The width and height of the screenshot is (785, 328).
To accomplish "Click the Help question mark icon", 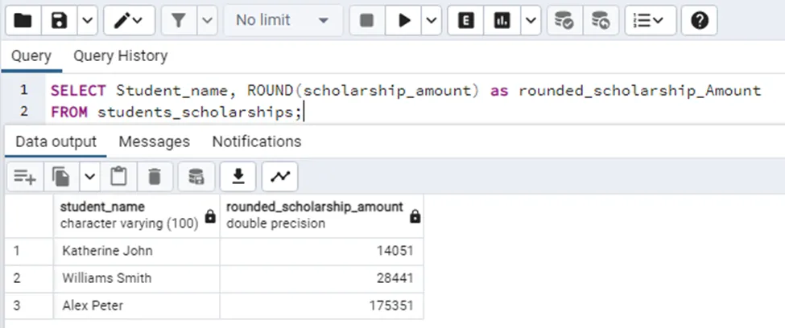I will pos(699,20).
